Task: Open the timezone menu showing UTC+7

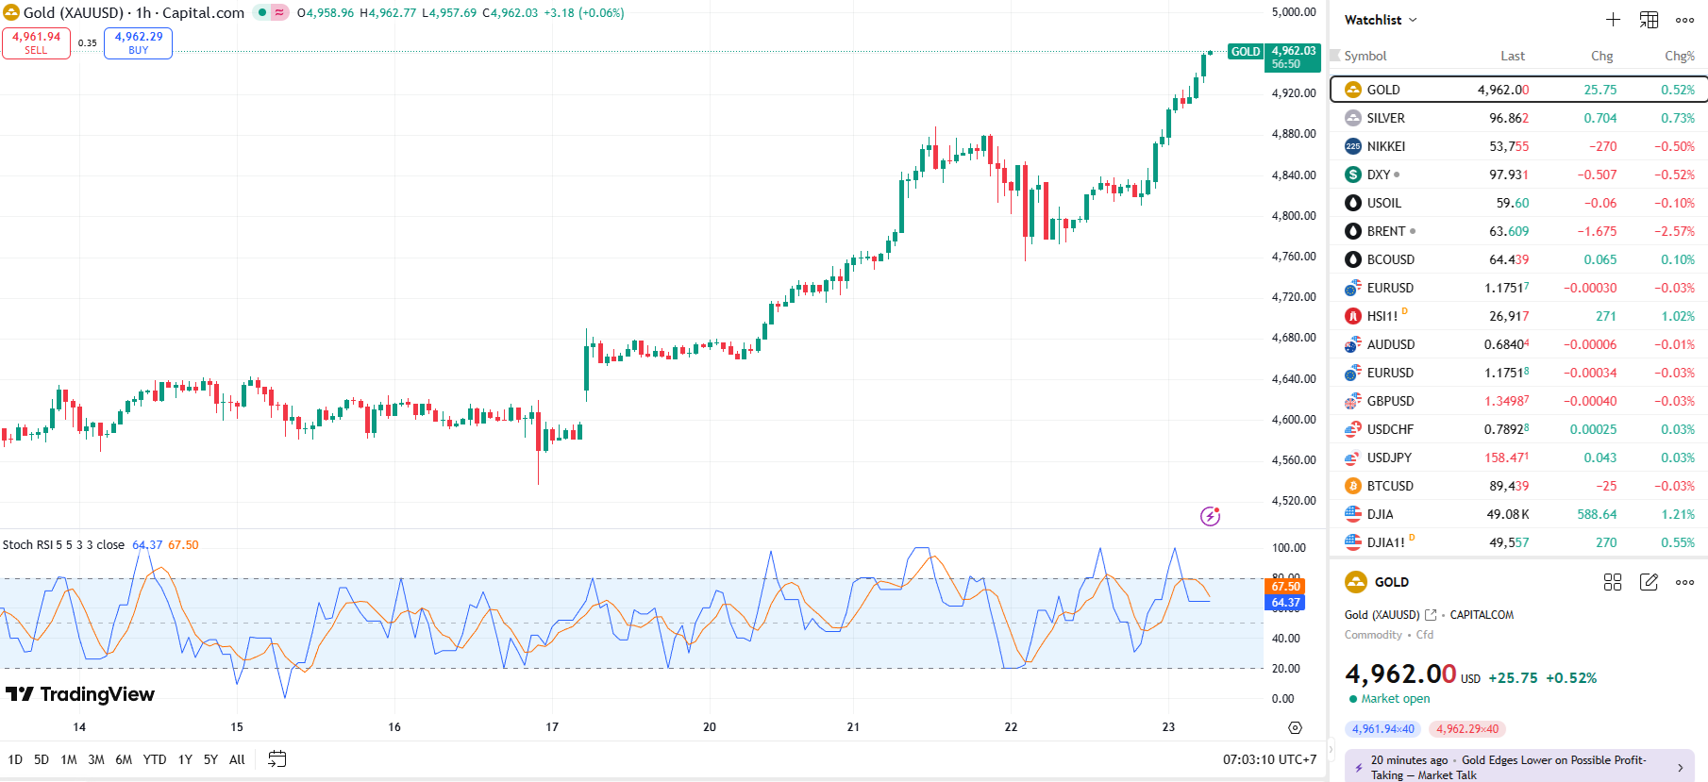Action: click(1269, 759)
